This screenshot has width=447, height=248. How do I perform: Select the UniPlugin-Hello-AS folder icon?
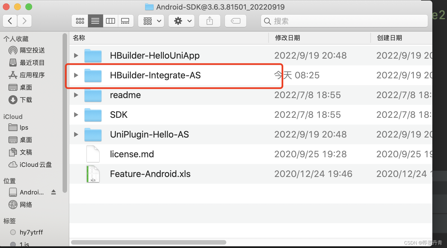93,134
